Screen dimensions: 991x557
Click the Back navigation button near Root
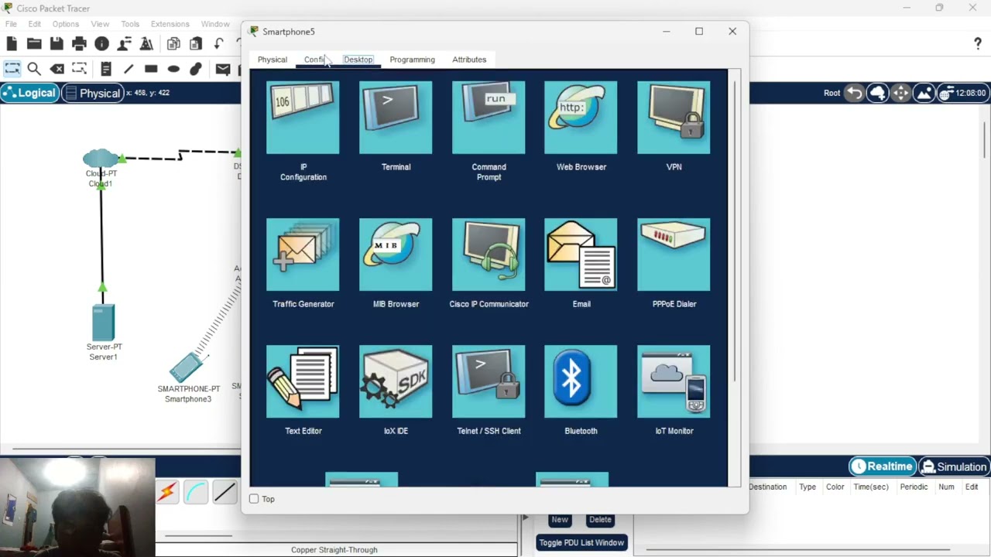coord(855,93)
